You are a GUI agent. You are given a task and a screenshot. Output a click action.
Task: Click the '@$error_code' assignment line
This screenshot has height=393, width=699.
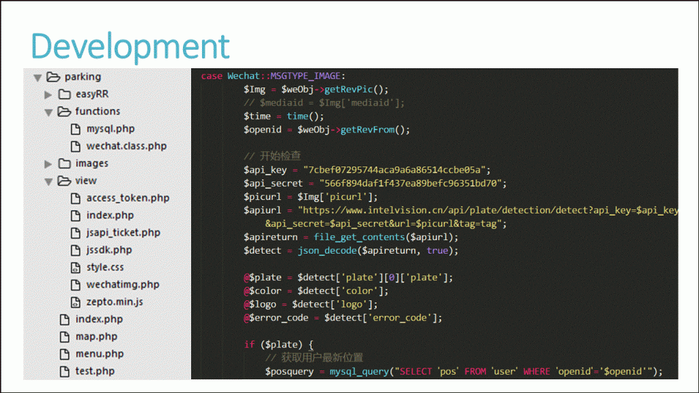point(343,318)
